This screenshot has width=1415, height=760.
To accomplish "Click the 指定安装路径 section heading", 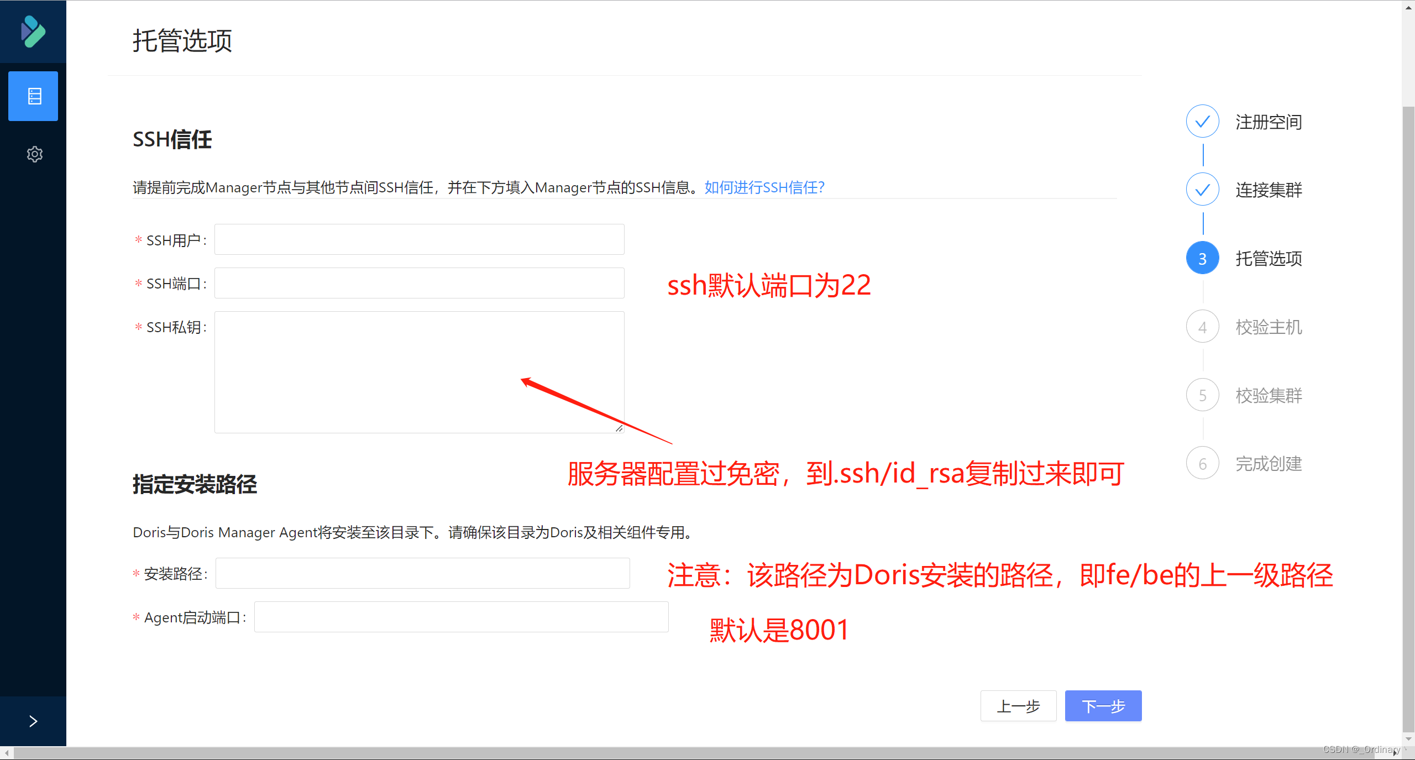I will (x=195, y=484).
